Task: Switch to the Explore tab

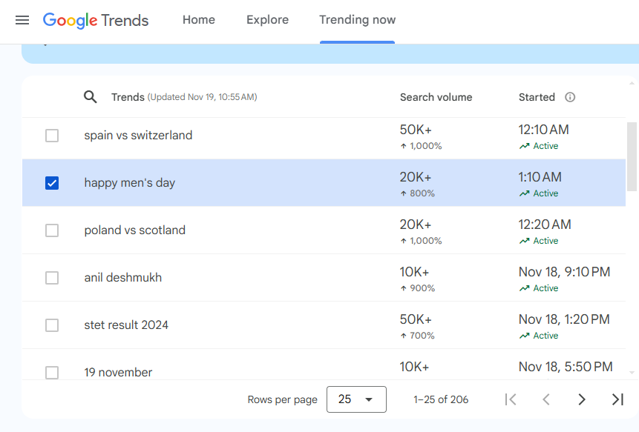Action: (x=267, y=20)
